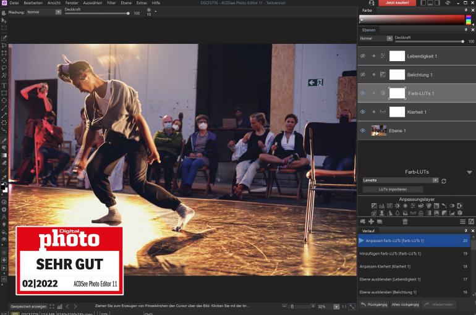Toggle visibility of Lebendigkeit 1 layer
Screen dimensions: 476x315
click(x=363, y=56)
